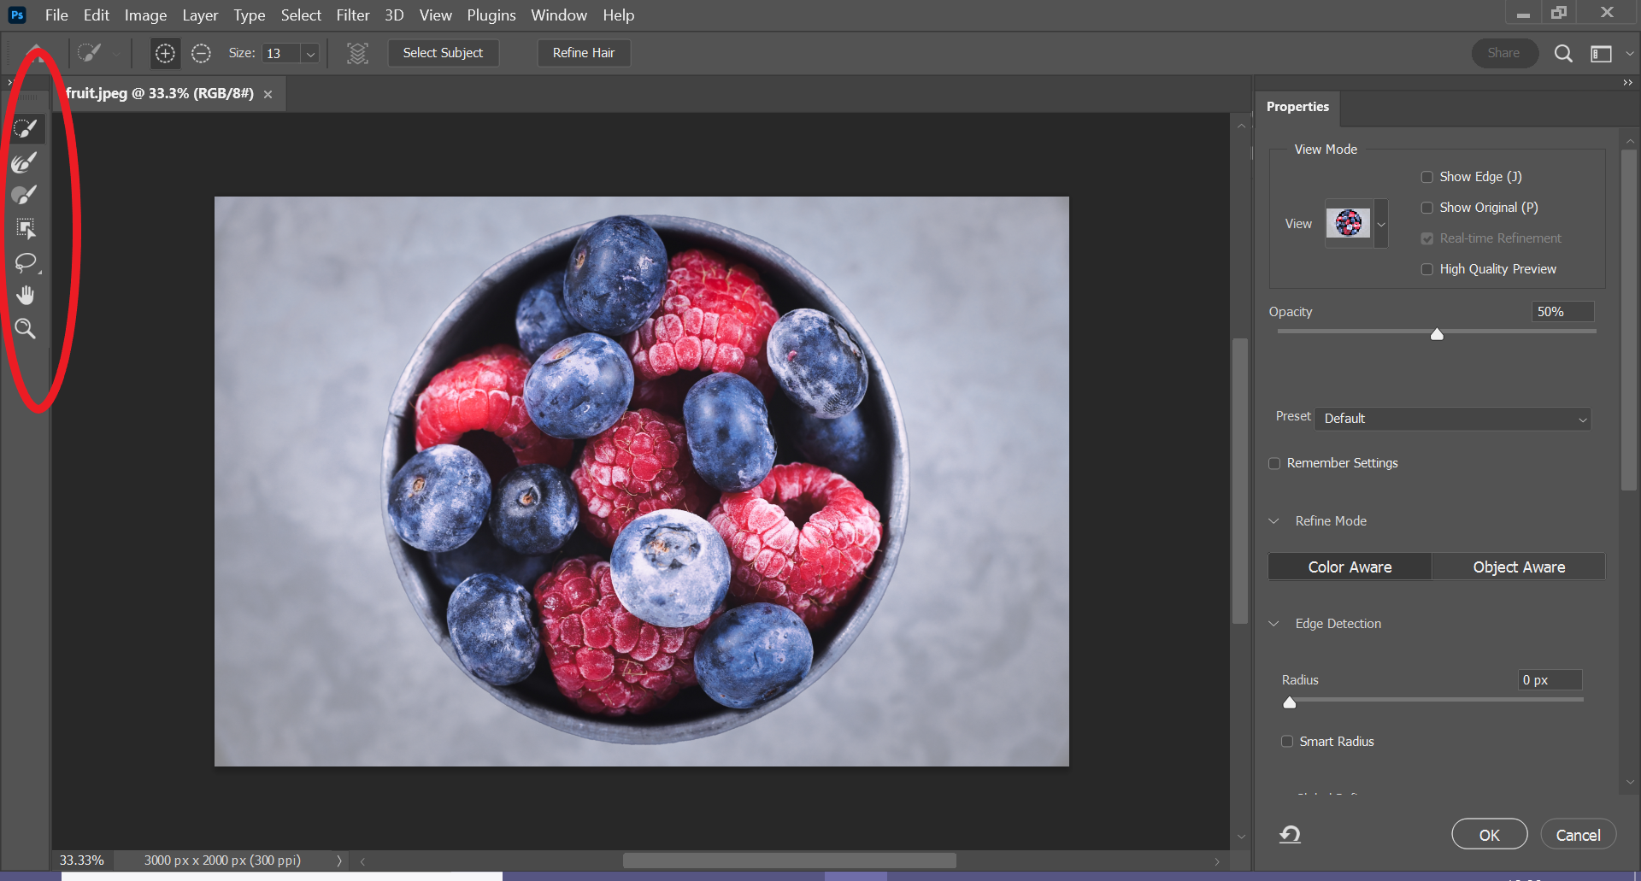
Task: Click the Subtract from selection icon
Action: pos(201,53)
